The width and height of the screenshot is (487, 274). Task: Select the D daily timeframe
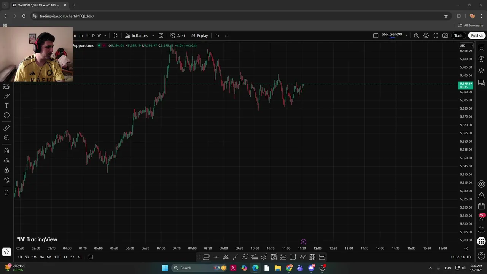click(93, 35)
